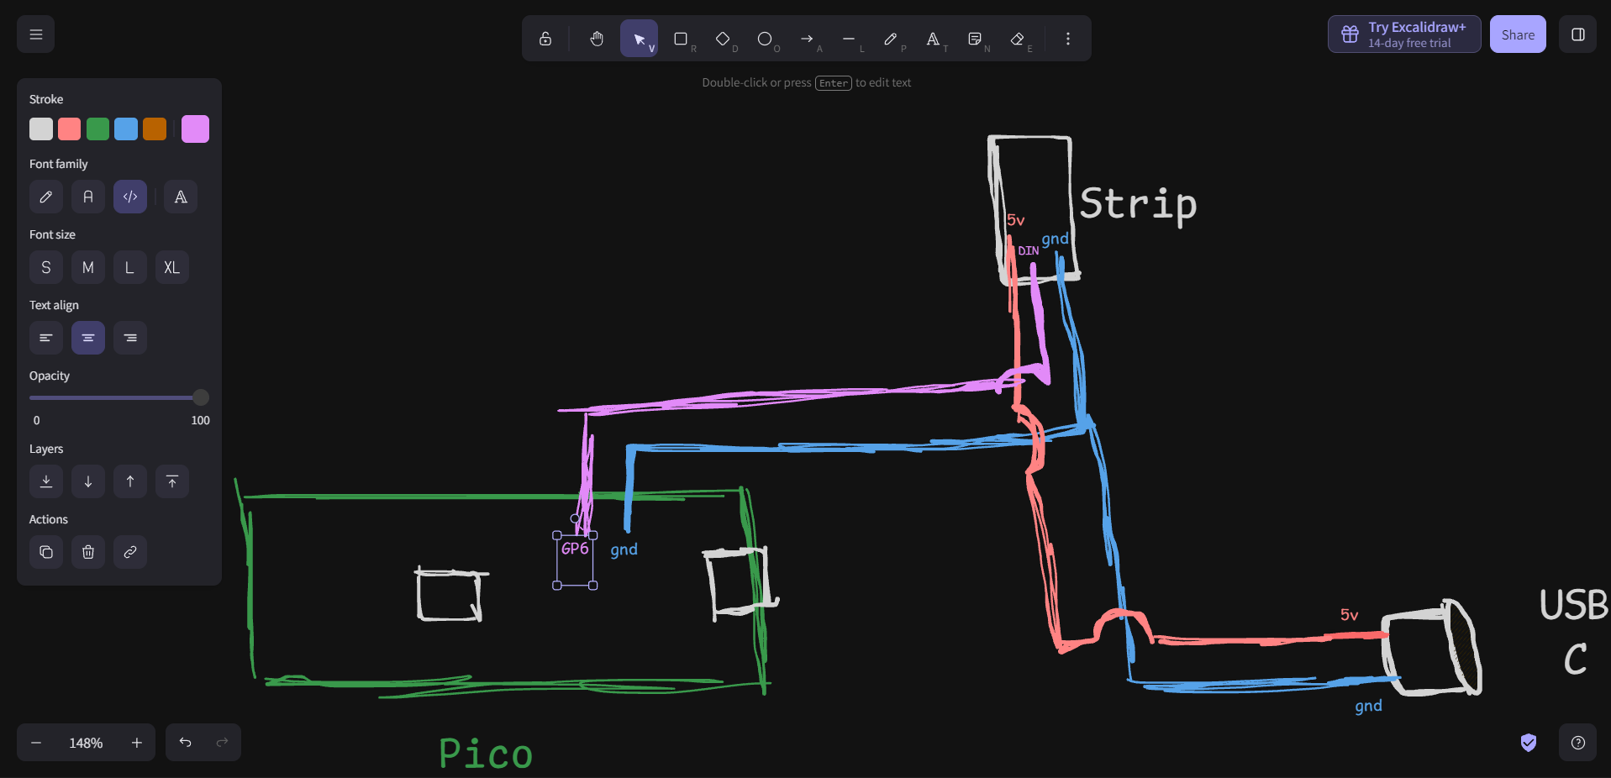Pick the red stroke color
Viewport: 1611px width, 778px height.
click(70, 129)
